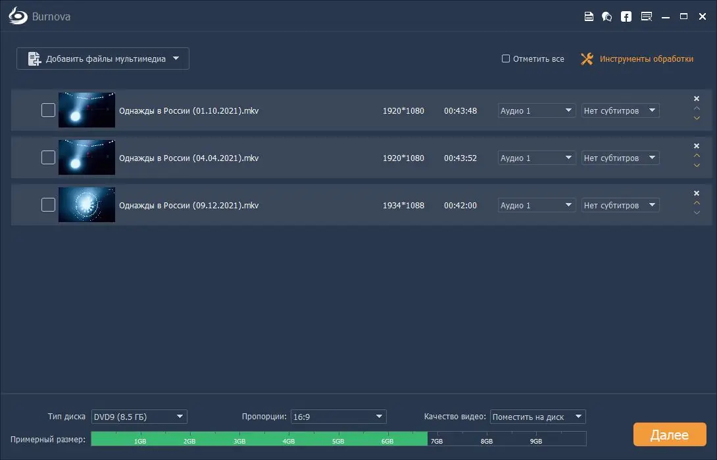717x460 pixels.
Task: Open the menu icon in title bar
Action: click(647, 16)
